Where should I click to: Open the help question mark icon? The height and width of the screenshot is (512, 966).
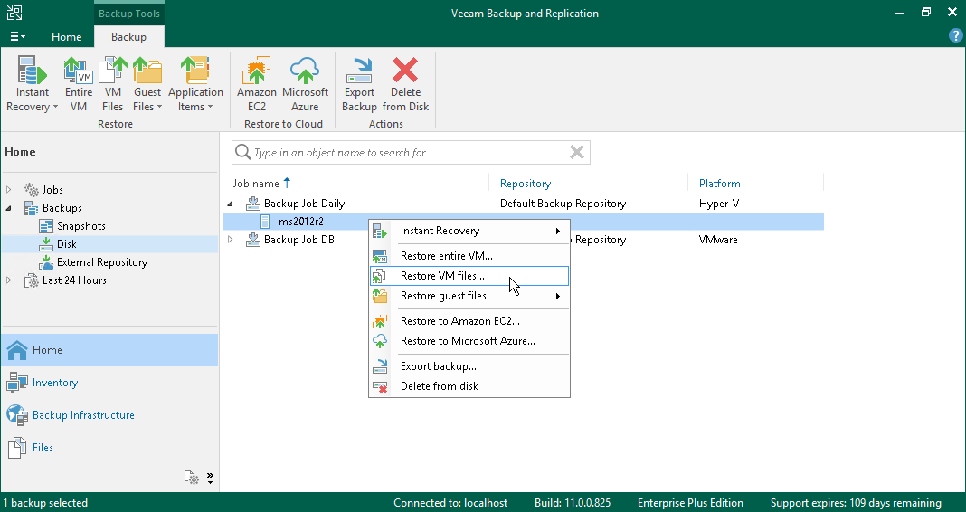point(955,36)
